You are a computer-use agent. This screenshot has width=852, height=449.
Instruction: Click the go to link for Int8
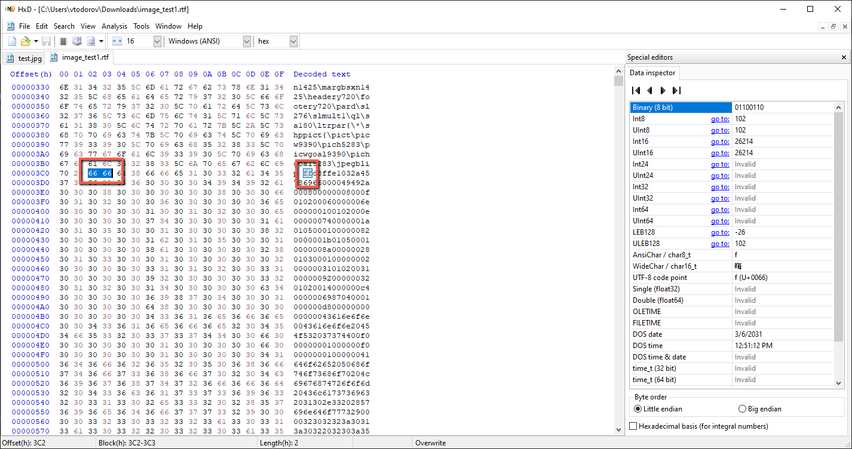point(719,119)
